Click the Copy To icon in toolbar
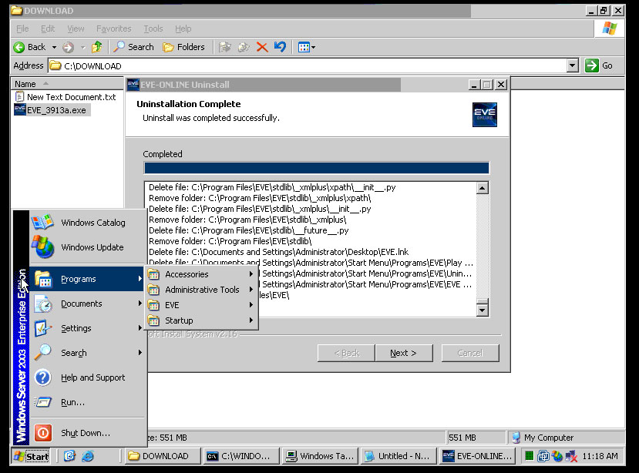 [244, 47]
